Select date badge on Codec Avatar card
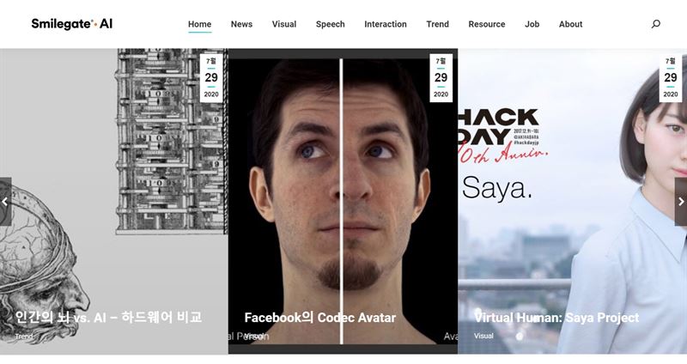This screenshot has height=364, width=687. coord(441,78)
